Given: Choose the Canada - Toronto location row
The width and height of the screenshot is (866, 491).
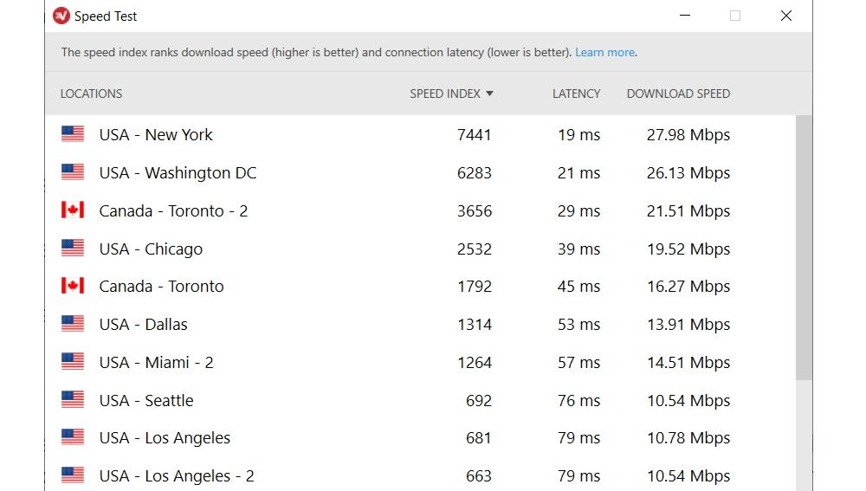Looking at the screenshot, I should pyautogui.click(x=161, y=287).
